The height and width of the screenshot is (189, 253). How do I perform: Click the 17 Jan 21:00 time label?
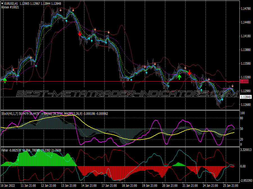pyautogui.click(x=109, y=186)
